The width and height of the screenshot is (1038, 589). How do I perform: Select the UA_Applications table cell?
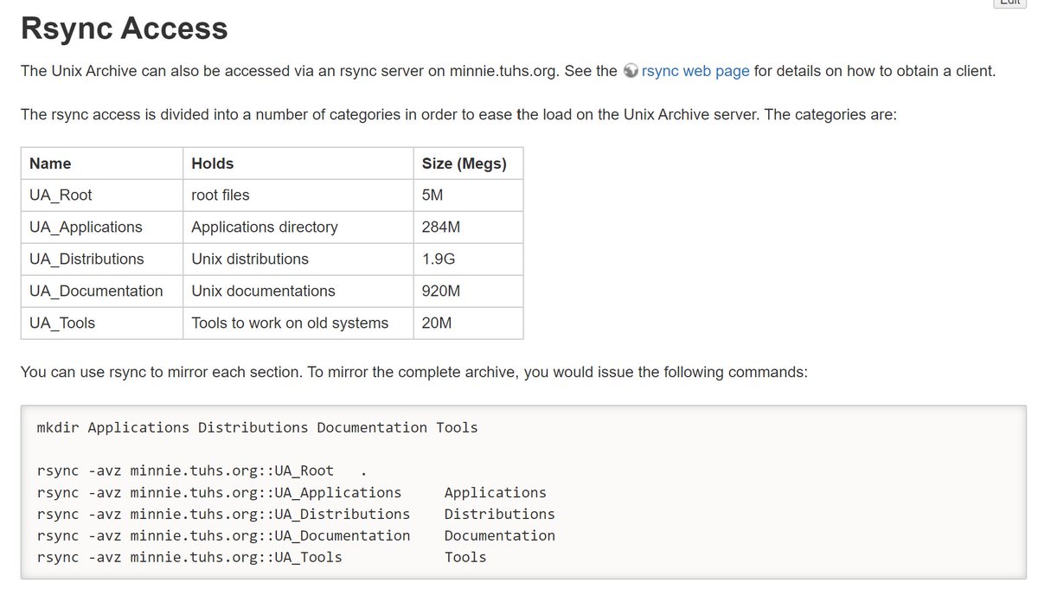tap(86, 227)
